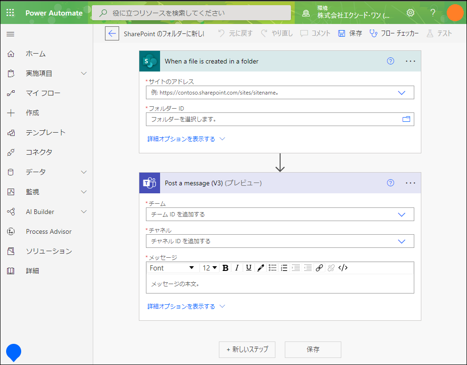Switch to code view in editor
The image size is (467, 365).
343,268
